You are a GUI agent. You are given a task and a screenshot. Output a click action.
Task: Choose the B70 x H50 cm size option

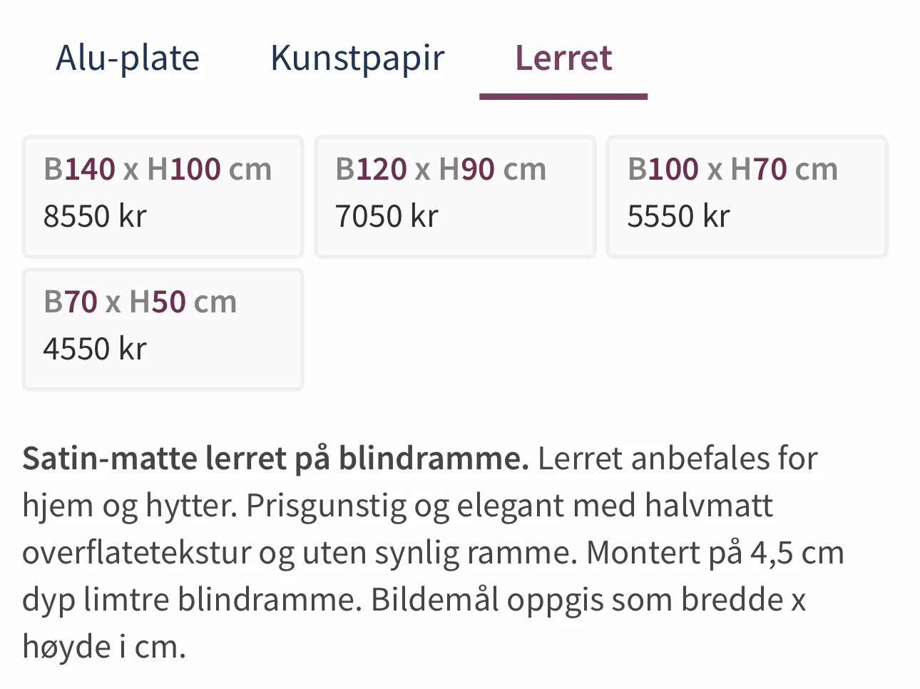(x=163, y=329)
